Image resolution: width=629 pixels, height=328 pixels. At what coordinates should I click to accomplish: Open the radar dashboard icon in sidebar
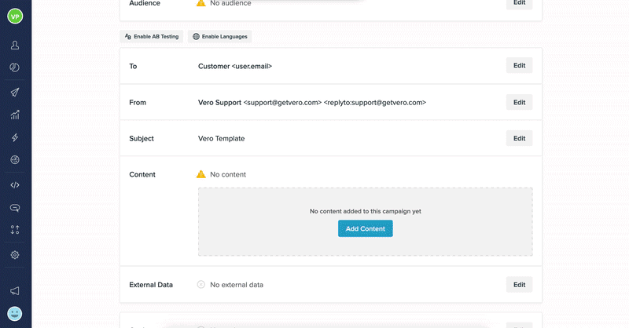coord(15,160)
